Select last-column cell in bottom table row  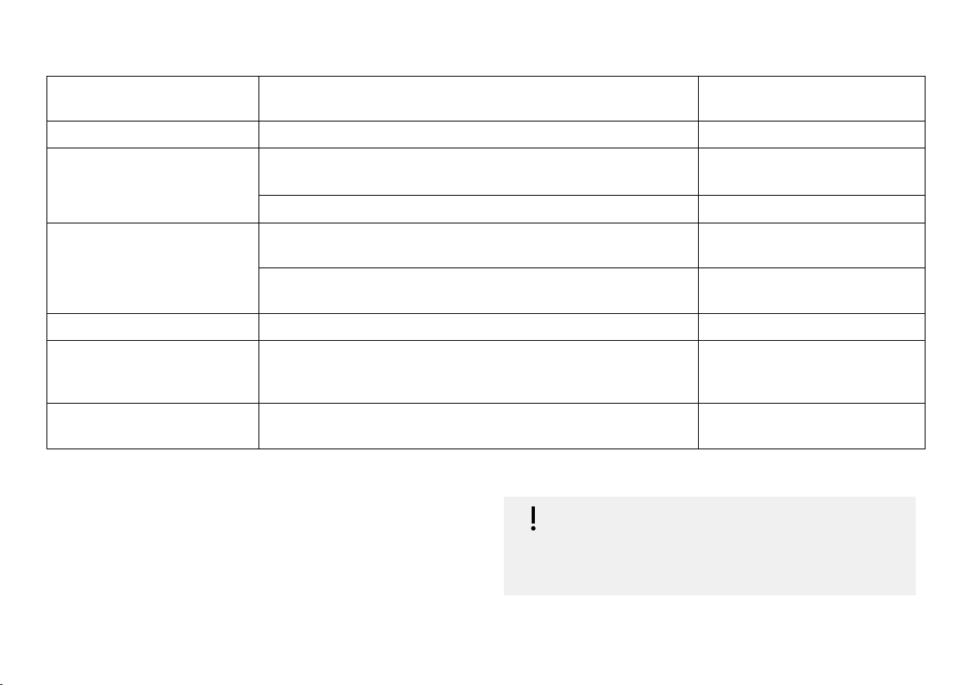coord(811,426)
